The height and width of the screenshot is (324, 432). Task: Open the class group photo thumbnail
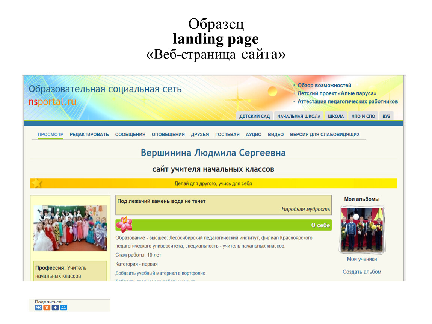(x=70, y=228)
